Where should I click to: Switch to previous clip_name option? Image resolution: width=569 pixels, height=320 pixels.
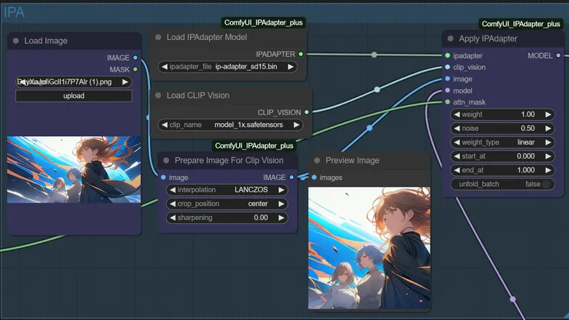point(165,125)
